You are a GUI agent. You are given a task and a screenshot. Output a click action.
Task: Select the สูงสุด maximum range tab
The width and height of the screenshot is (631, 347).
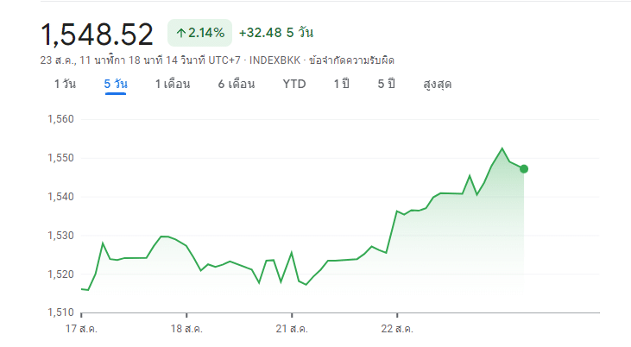tap(438, 85)
